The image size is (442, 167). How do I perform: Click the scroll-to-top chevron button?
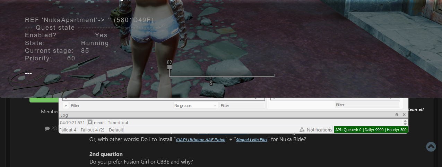(x=431, y=146)
